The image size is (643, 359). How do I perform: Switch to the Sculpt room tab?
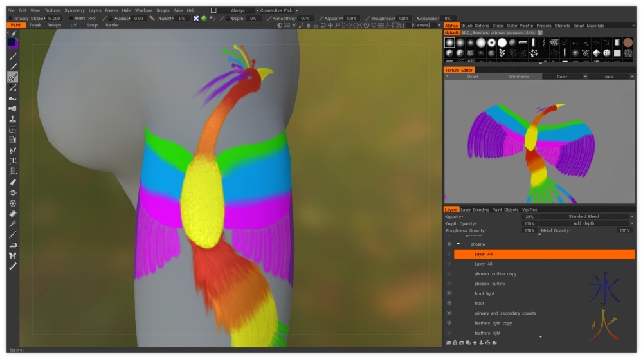click(93, 25)
